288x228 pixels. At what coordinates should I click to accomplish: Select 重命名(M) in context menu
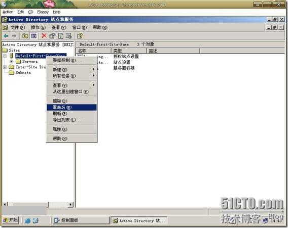click(x=71, y=107)
